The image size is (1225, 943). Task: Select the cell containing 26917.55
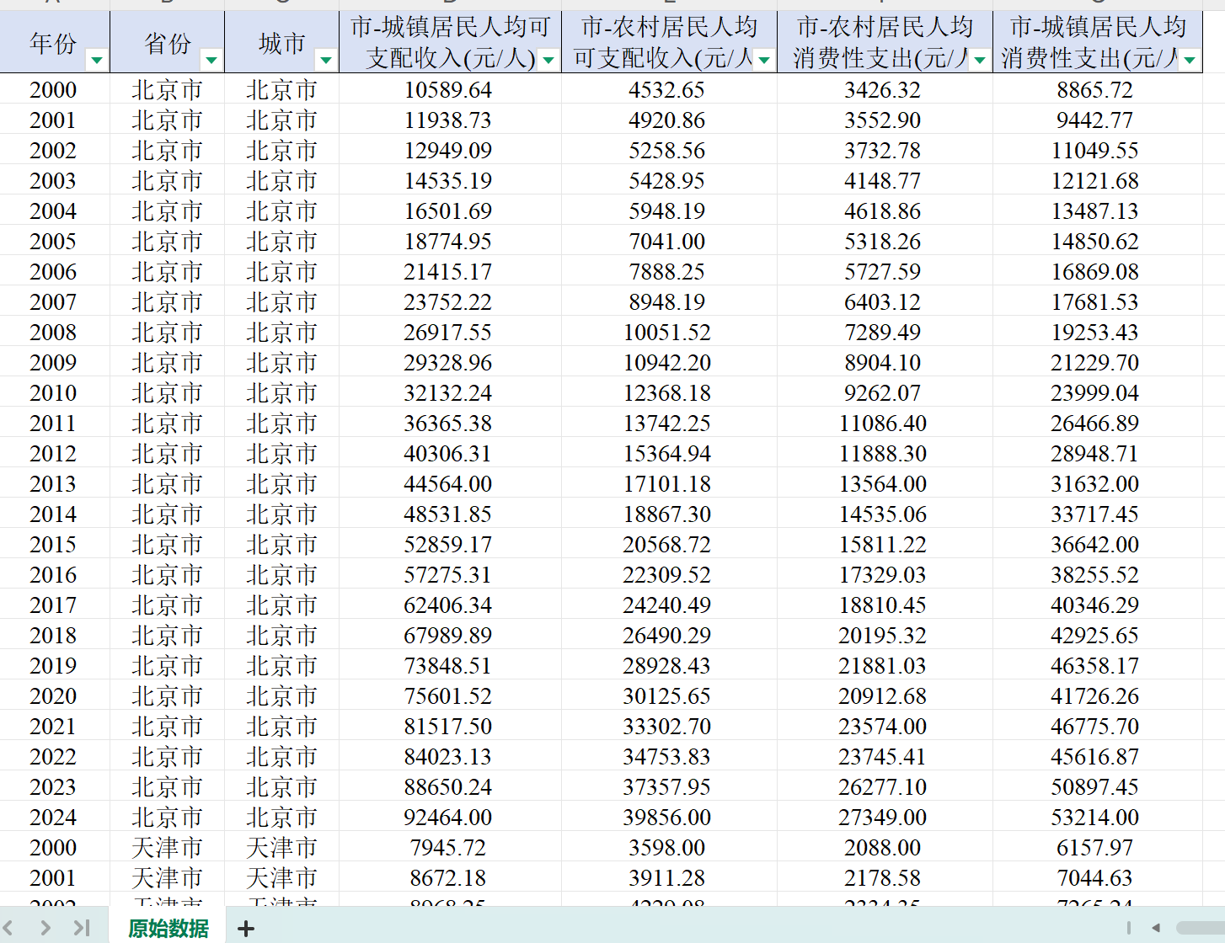[451, 333]
